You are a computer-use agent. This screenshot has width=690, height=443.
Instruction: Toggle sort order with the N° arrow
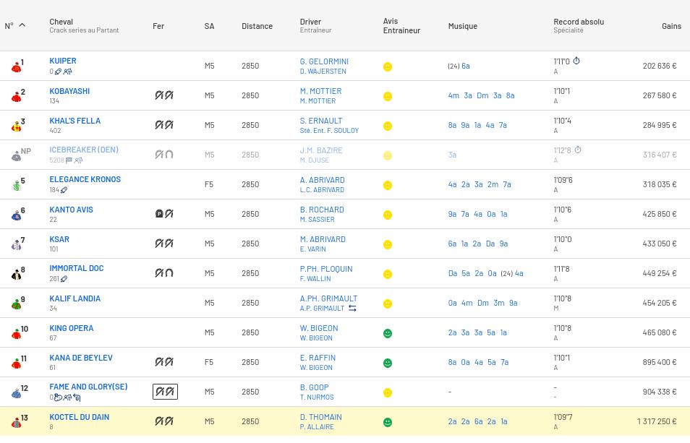click(22, 25)
